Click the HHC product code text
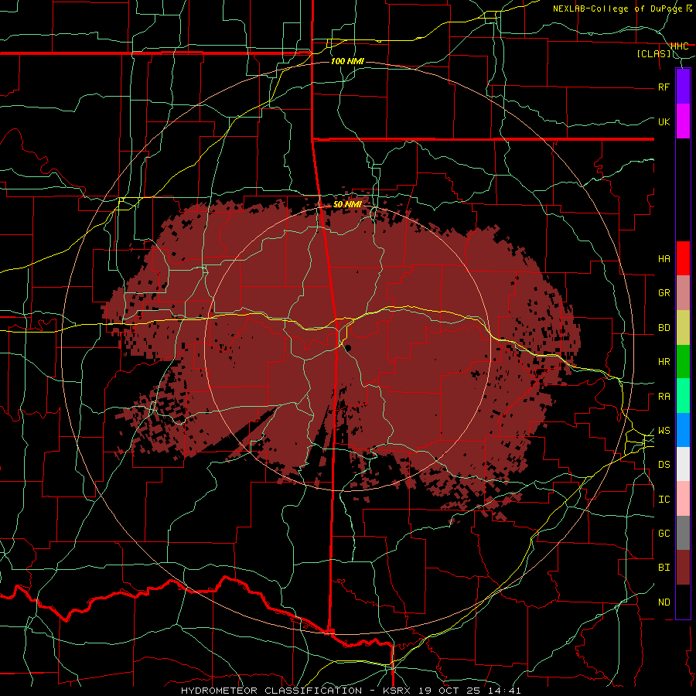The image size is (696, 696). [680, 46]
